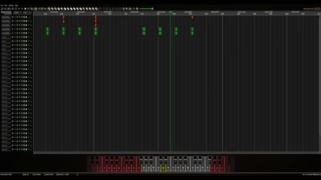The image size is (321, 180).
Task: Click the green playhead marker on ruler
Action: pos(171,12)
